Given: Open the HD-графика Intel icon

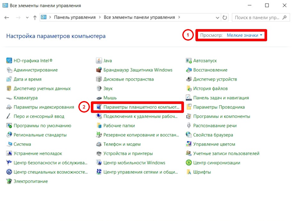Looking at the screenshot, I should [9, 60].
